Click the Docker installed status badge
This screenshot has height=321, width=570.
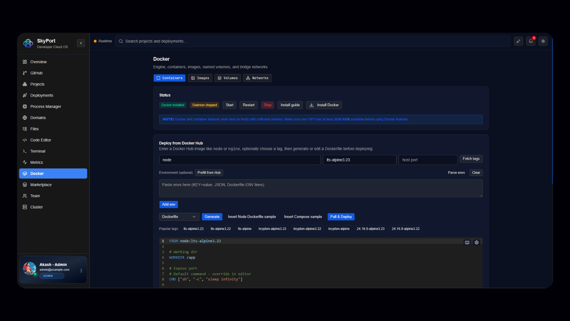pyautogui.click(x=173, y=105)
